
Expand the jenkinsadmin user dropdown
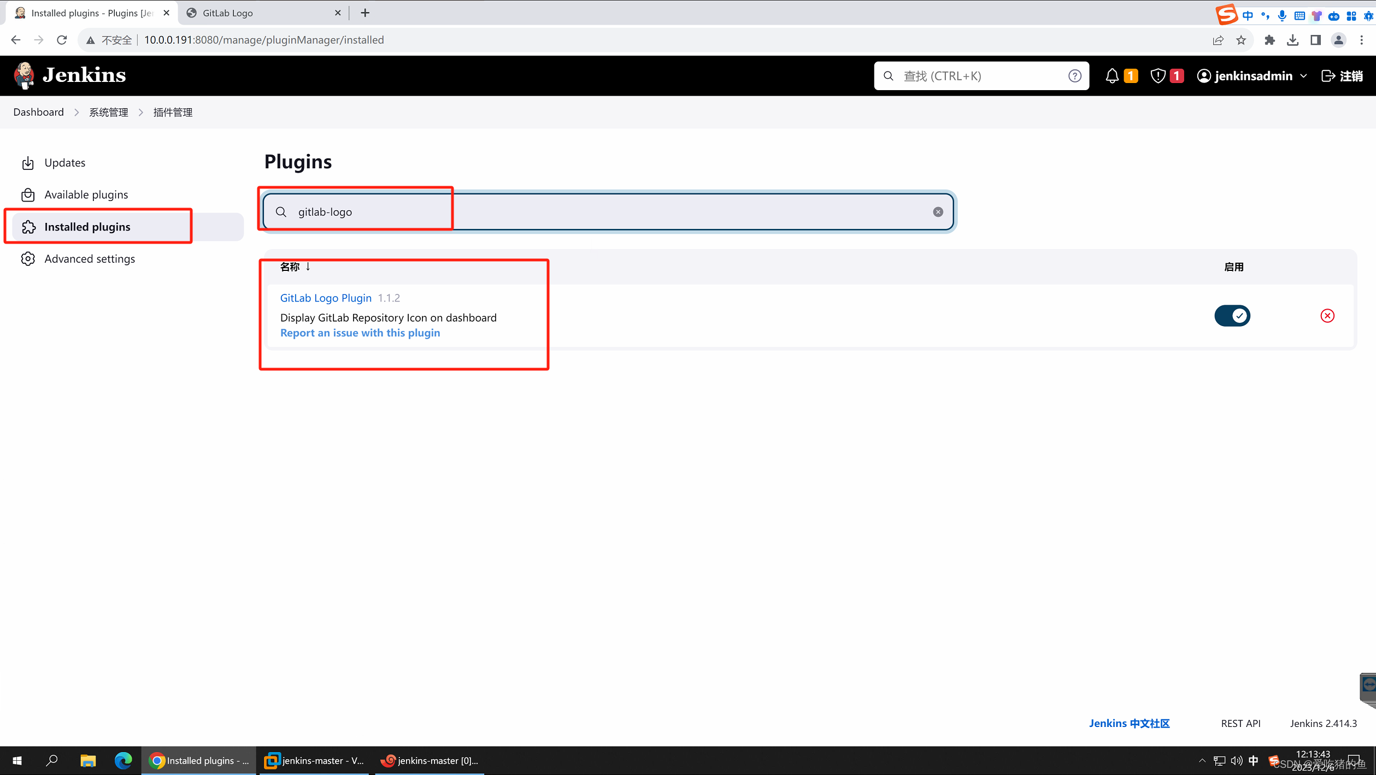1304,76
